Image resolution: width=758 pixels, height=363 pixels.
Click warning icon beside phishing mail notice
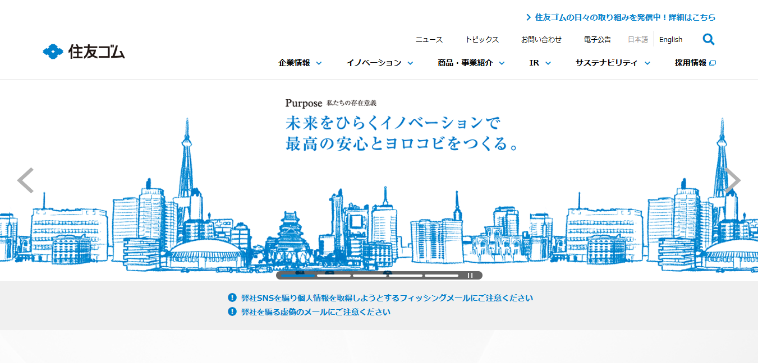[x=232, y=298]
